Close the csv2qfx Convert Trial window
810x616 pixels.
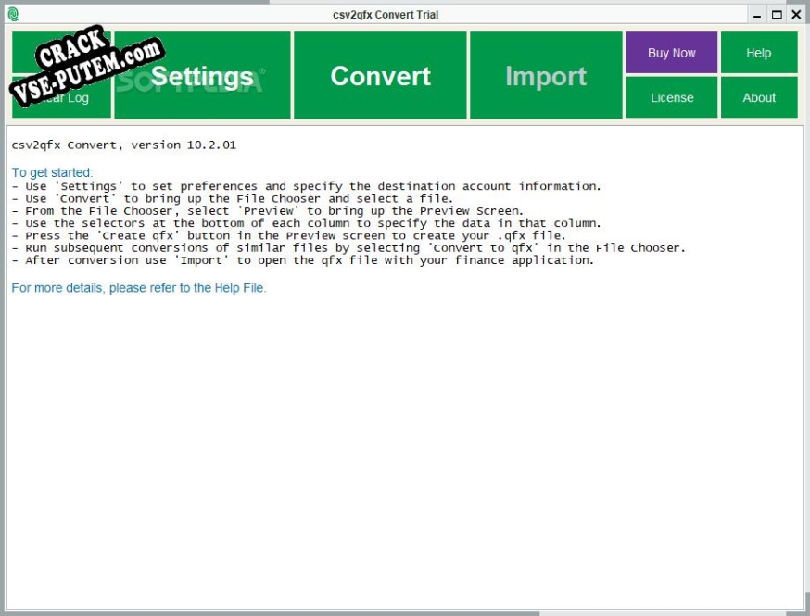tap(796, 15)
